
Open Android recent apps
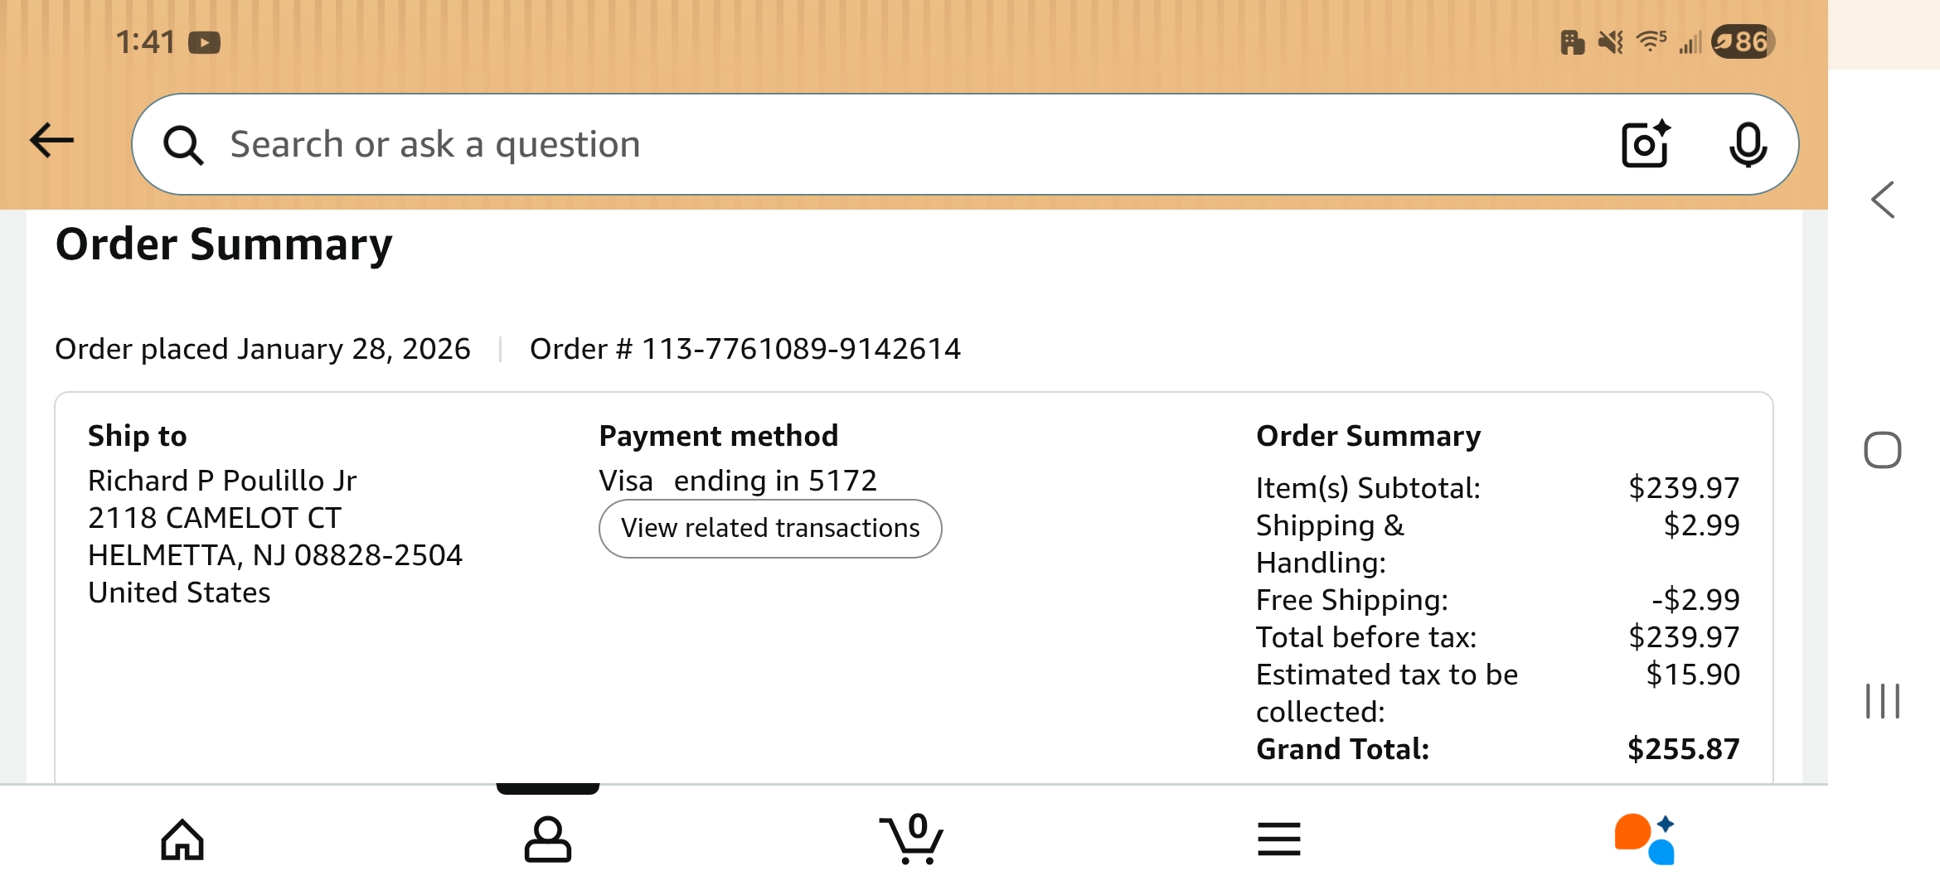point(1882,701)
